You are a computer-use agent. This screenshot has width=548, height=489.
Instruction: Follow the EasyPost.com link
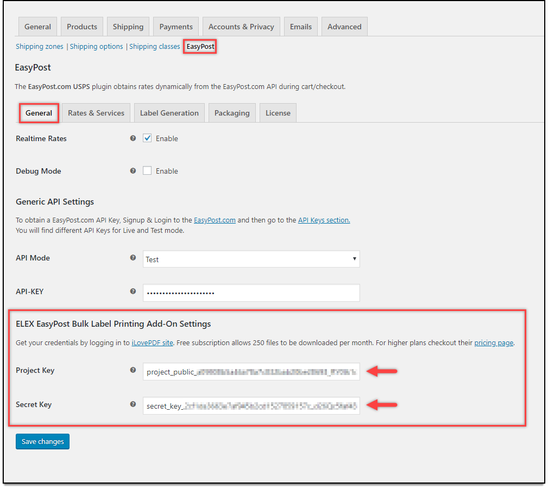215,220
